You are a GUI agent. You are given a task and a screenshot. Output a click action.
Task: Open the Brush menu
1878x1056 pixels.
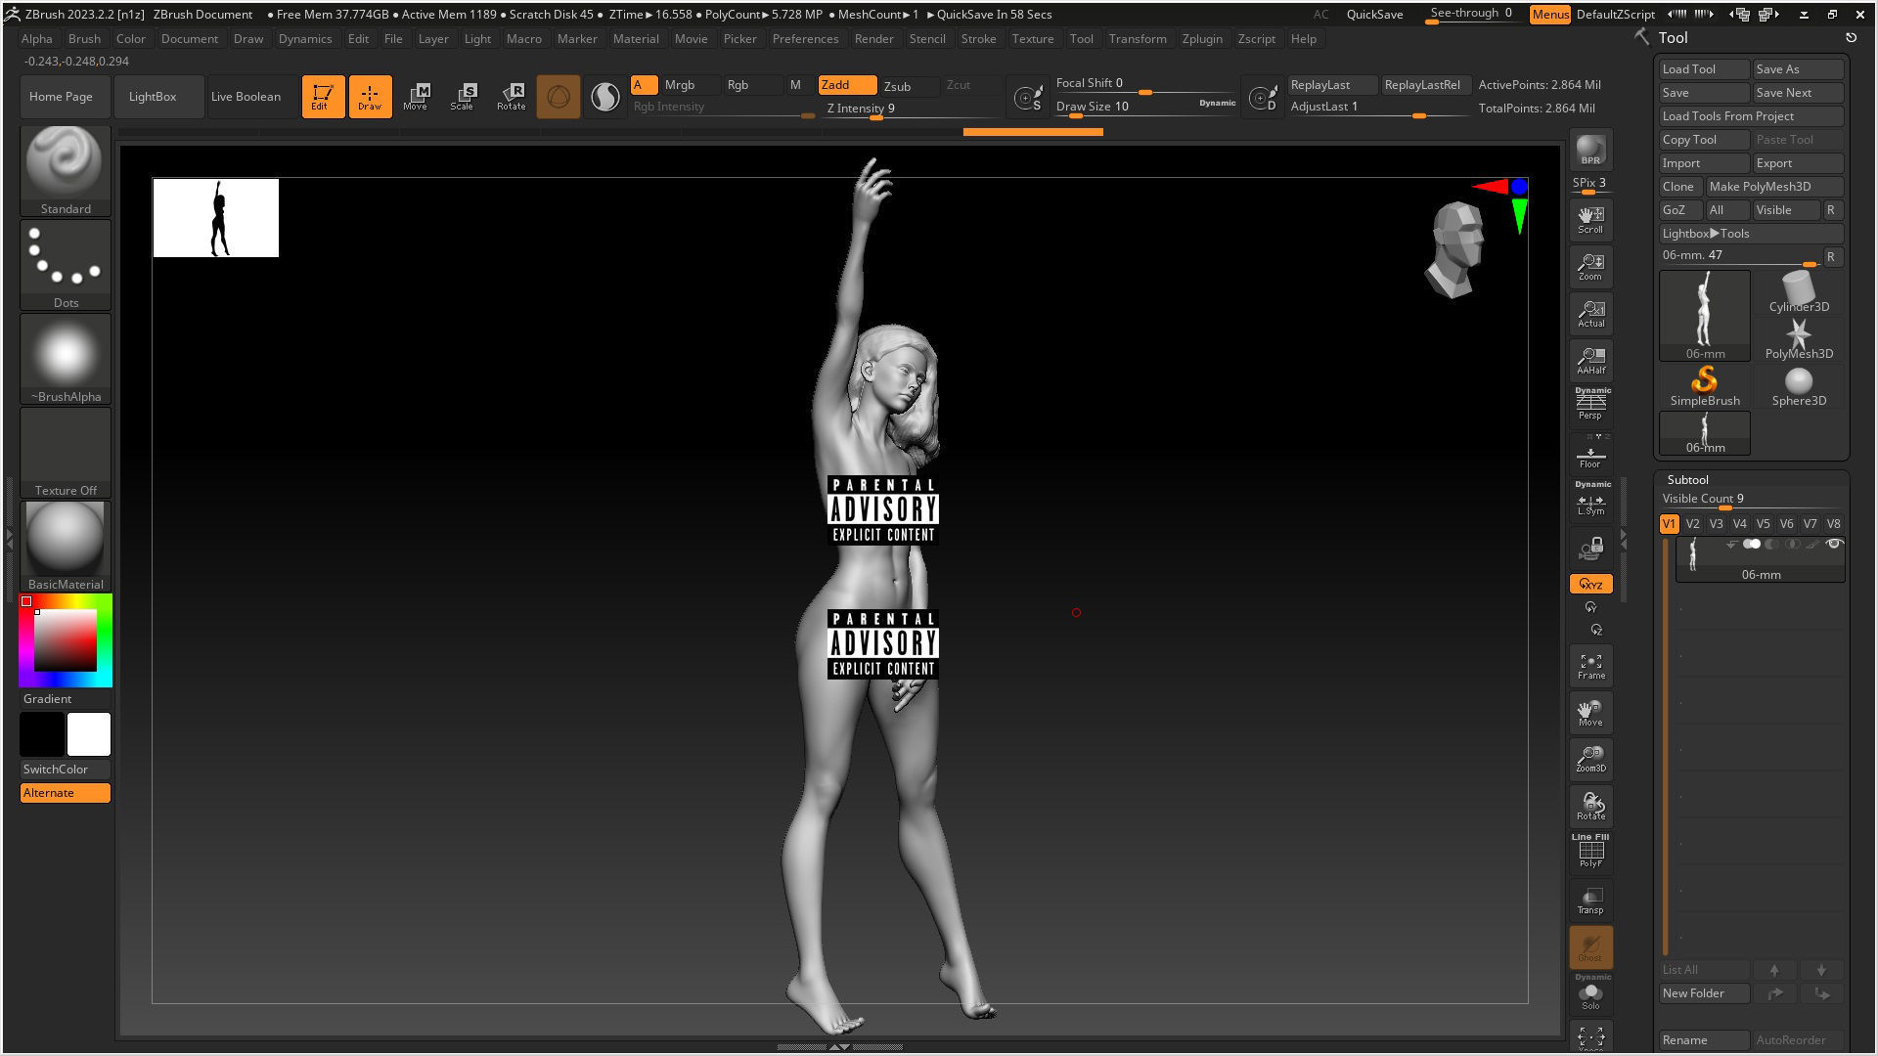pos(84,38)
